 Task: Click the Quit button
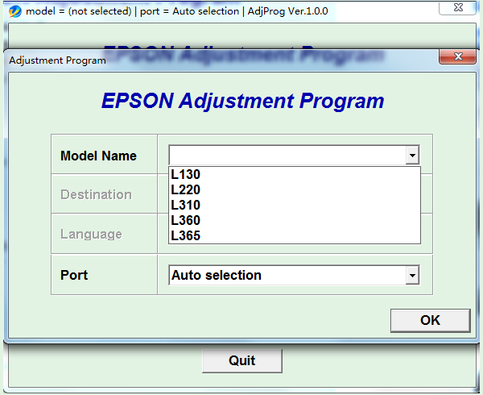click(x=242, y=361)
